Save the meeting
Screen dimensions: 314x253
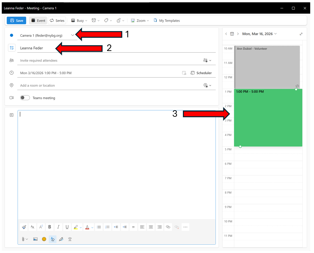17,21
